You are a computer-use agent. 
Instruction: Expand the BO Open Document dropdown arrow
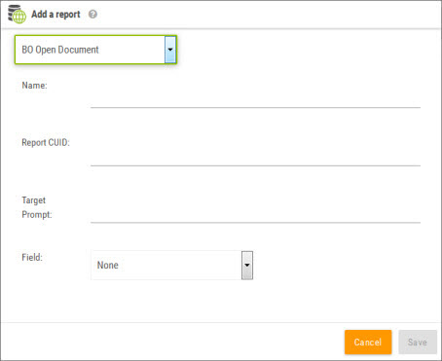click(170, 50)
